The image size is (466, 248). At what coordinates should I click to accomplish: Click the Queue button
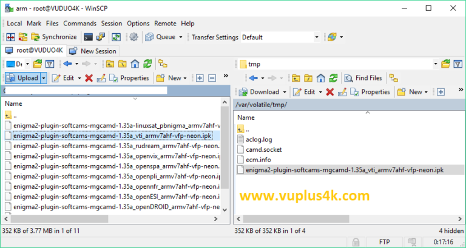tap(161, 37)
